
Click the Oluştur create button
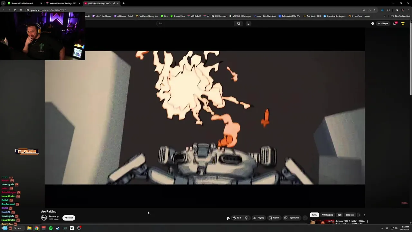point(383,24)
